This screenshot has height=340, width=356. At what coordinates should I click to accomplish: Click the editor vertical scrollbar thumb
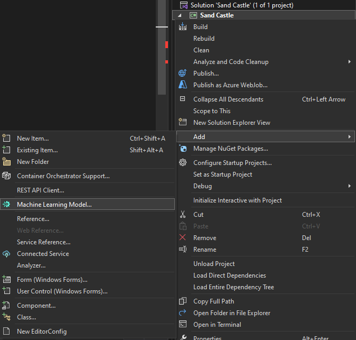point(162,47)
